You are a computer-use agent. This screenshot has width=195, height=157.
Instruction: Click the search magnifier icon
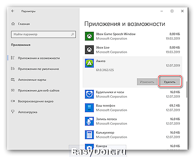(72, 34)
